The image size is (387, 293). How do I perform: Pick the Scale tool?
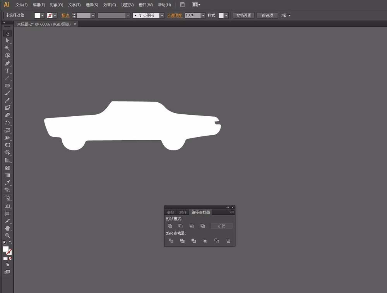coord(7,130)
